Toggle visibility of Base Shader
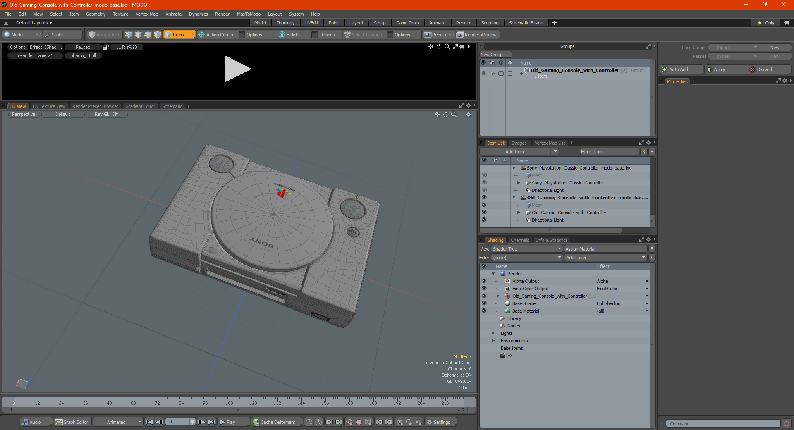 (484, 303)
